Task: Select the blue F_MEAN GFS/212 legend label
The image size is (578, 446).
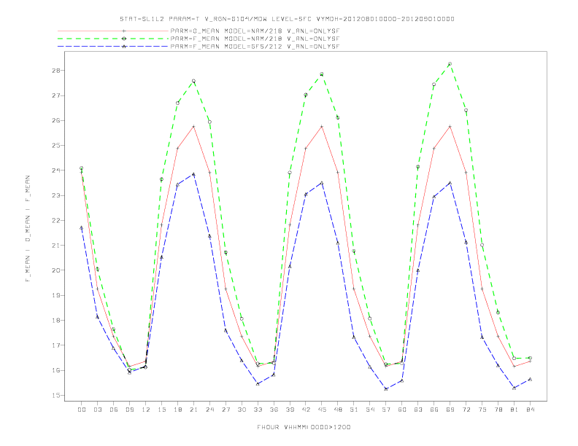Action: tap(255, 47)
